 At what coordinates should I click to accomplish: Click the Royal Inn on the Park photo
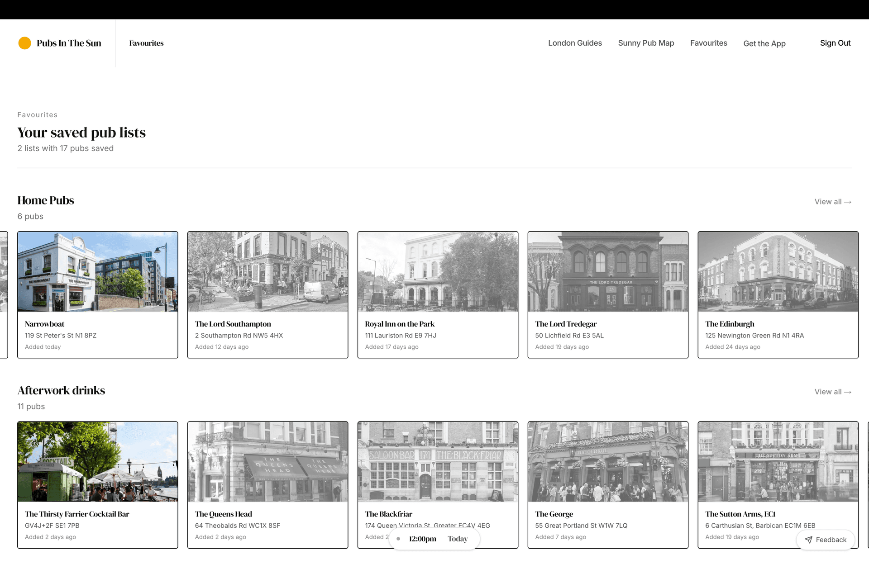click(x=438, y=271)
